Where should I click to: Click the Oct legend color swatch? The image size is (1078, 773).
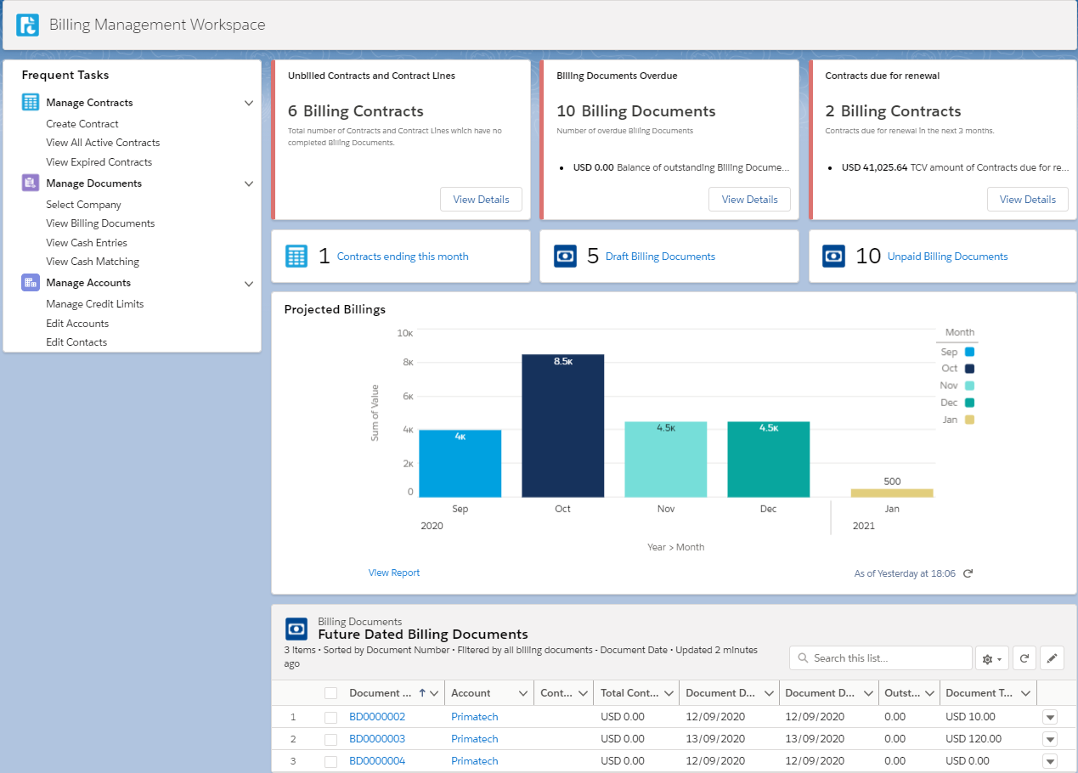(x=969, y=369)
